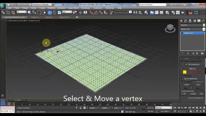Open the Edit menu
Screen dimensions: 206x116
point(9,8)
